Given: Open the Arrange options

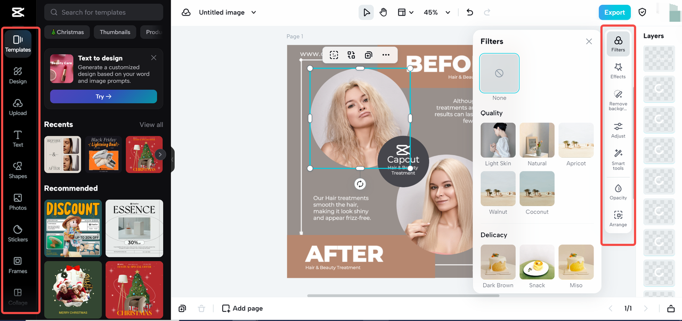Looking at the screenshot, I should pos(618,219).
